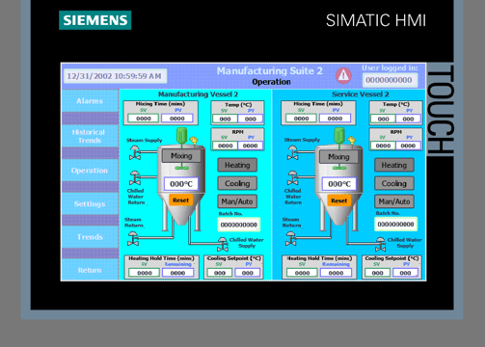485x347 pixels.
Task: Toggle Cooling for Service Vessel 2
Action: coord(394,183)
